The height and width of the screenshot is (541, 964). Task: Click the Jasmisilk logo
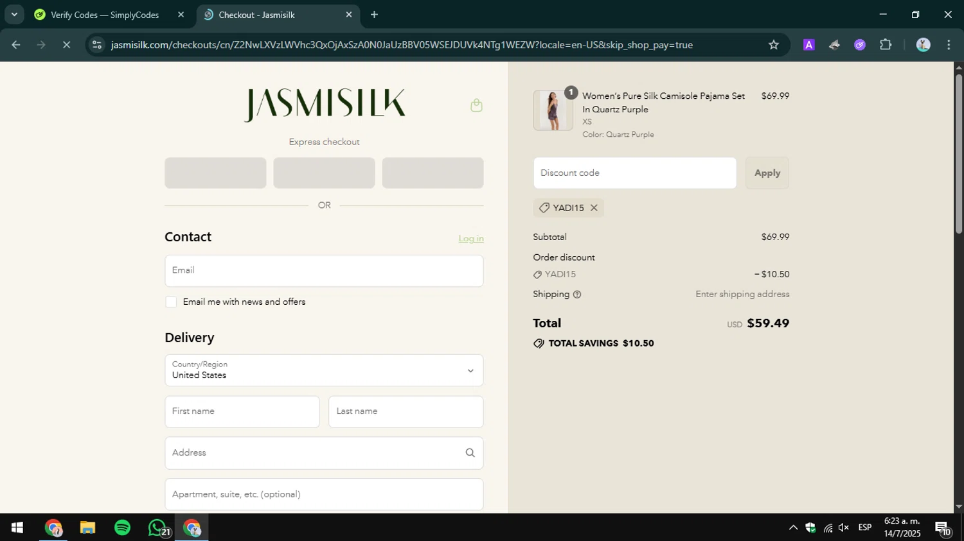click(x=325, y=105)
